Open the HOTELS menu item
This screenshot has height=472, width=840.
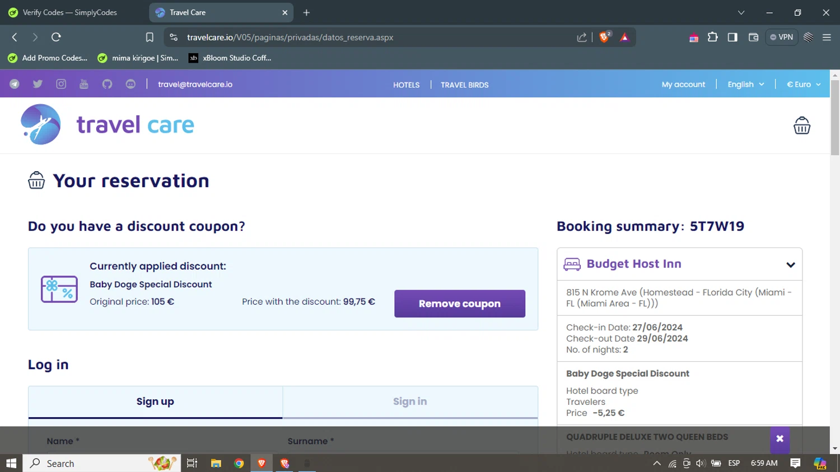tap(406, 85)
